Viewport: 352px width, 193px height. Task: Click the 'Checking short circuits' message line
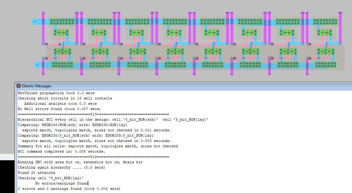(65, 98)
